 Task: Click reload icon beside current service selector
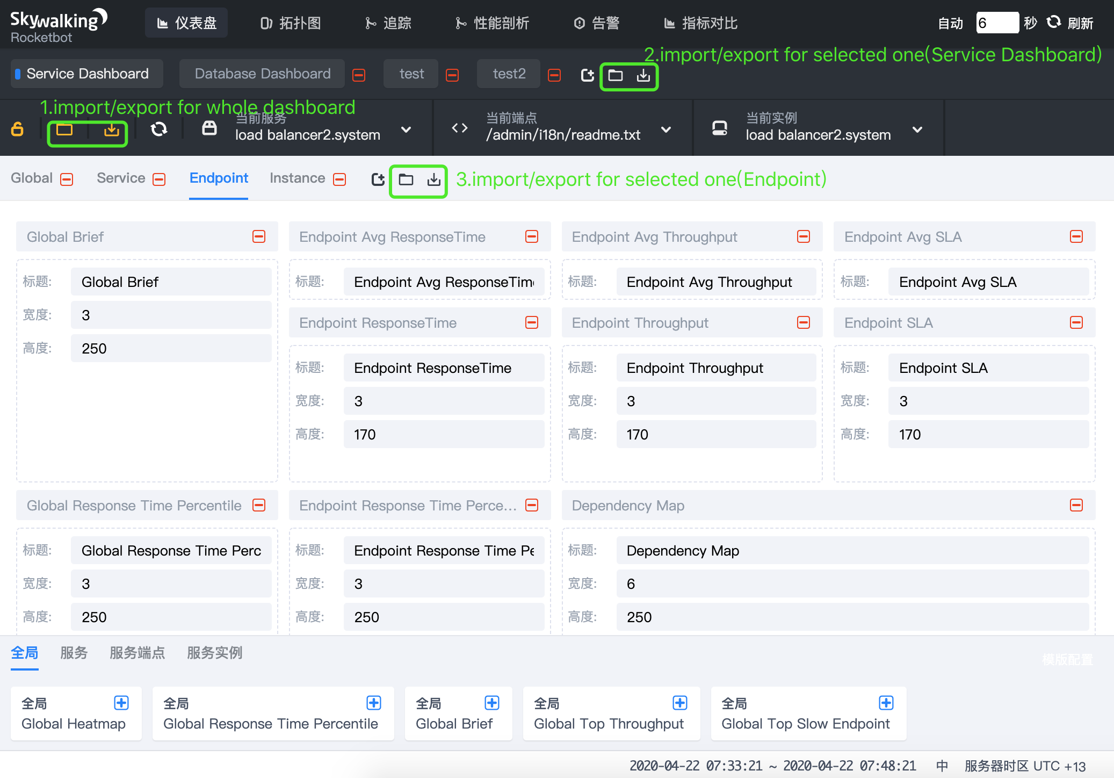(x=159, y=129)
